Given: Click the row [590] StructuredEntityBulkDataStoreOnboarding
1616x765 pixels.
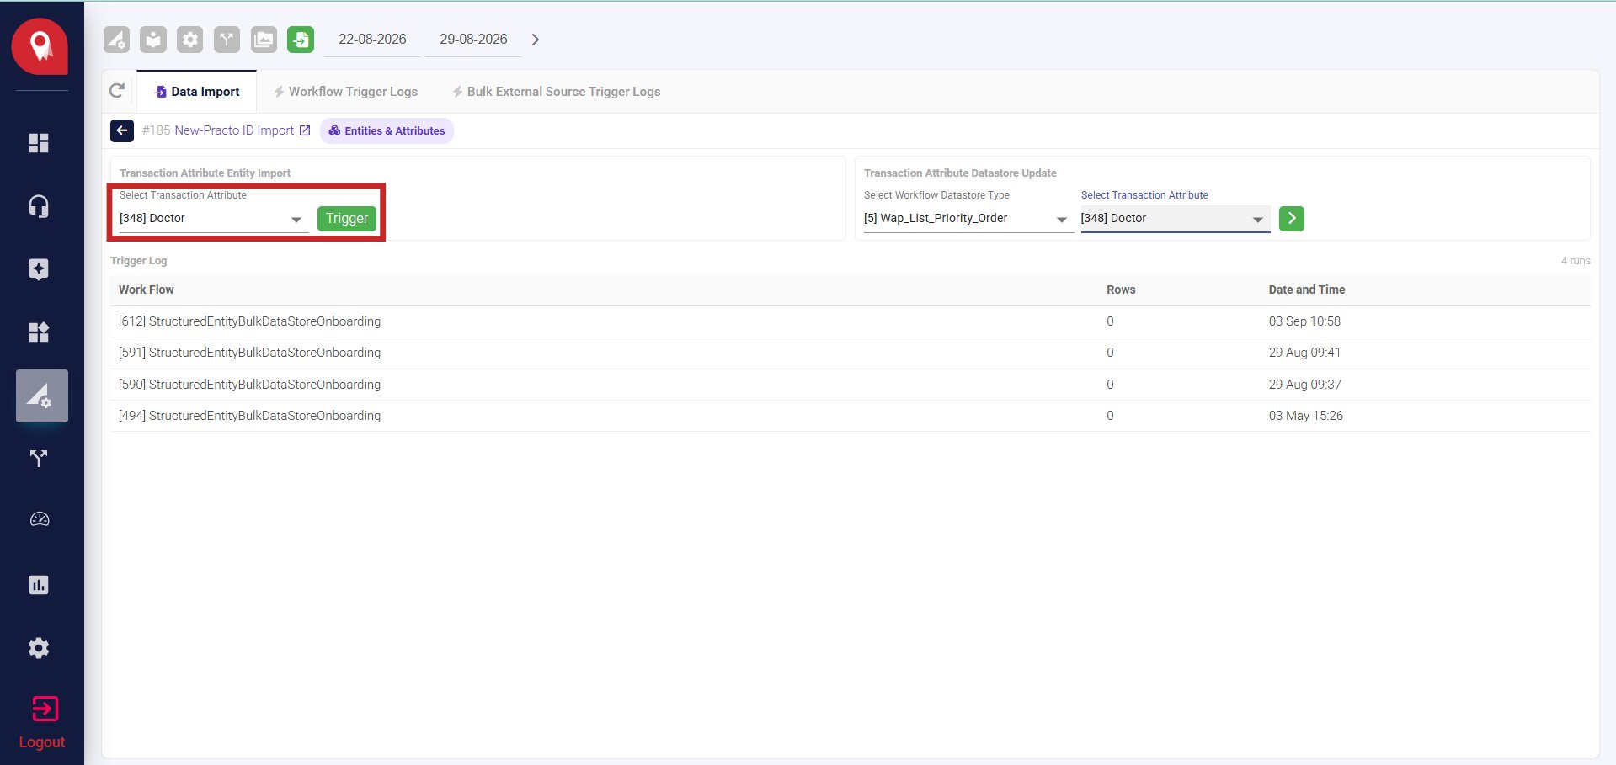Looking at the screenshot, I should click(x=851, y=385).
